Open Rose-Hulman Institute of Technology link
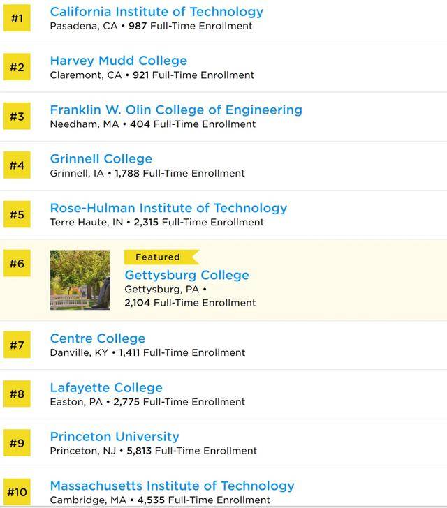Viewport: 447px width, 508px height. 168,208
